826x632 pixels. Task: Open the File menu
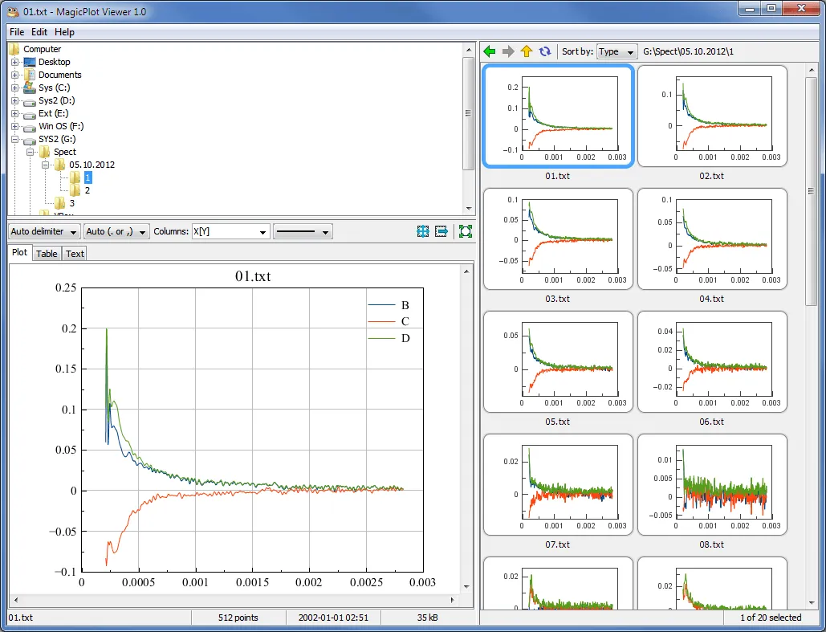click(15, 32)
